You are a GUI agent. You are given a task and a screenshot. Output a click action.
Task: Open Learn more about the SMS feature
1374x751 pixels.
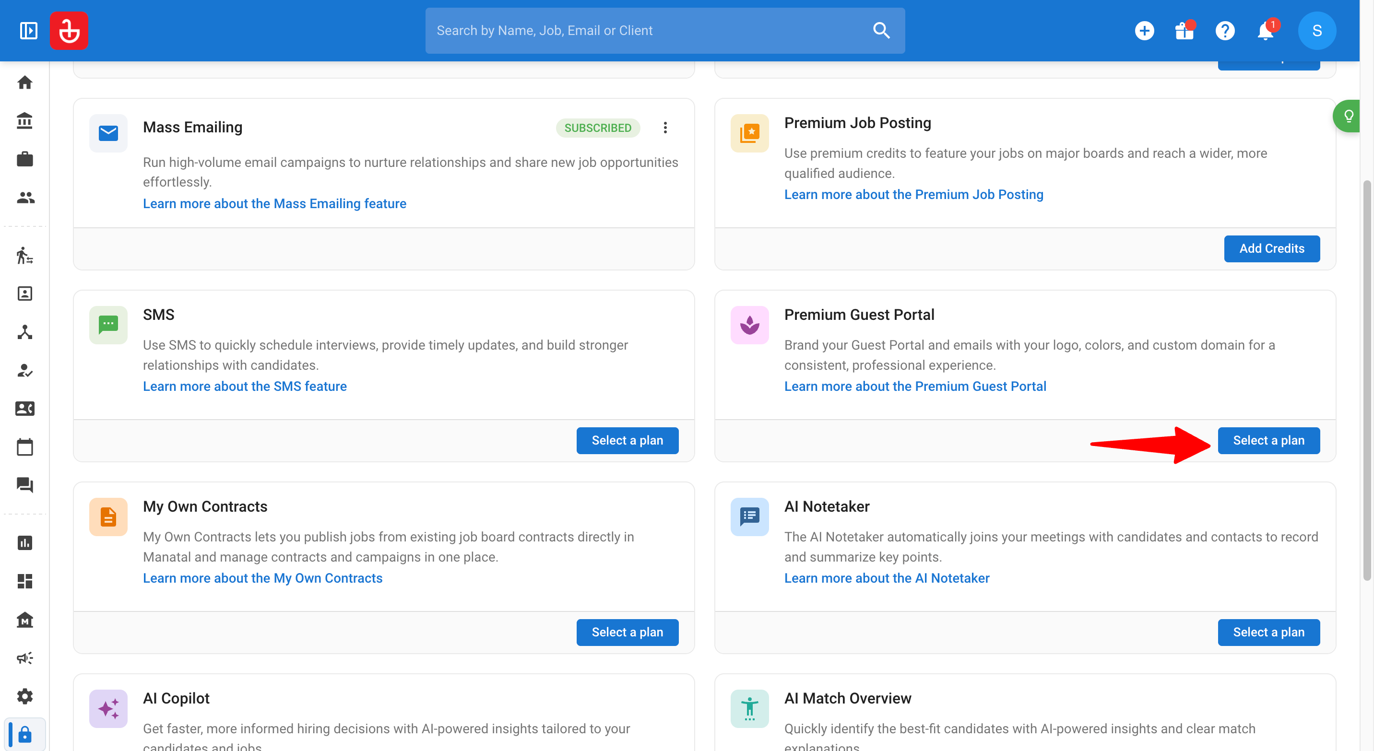coord(244,386)
